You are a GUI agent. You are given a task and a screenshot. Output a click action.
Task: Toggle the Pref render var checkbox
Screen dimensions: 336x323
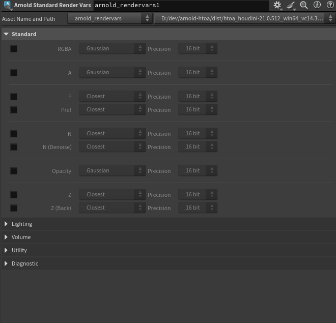(x=14, y=110)
